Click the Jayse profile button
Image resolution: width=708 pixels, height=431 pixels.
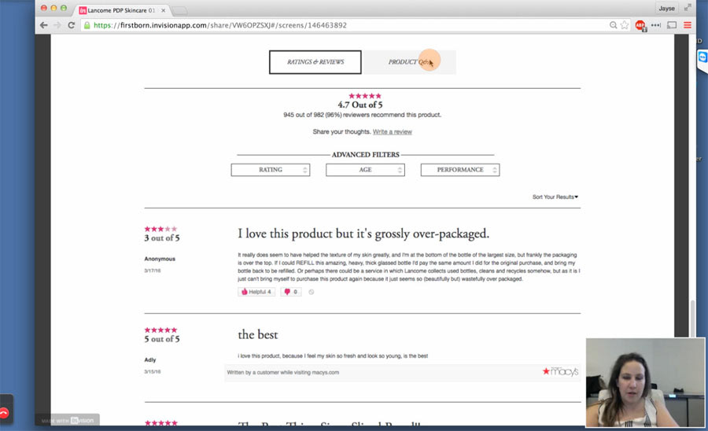point(666,8)
